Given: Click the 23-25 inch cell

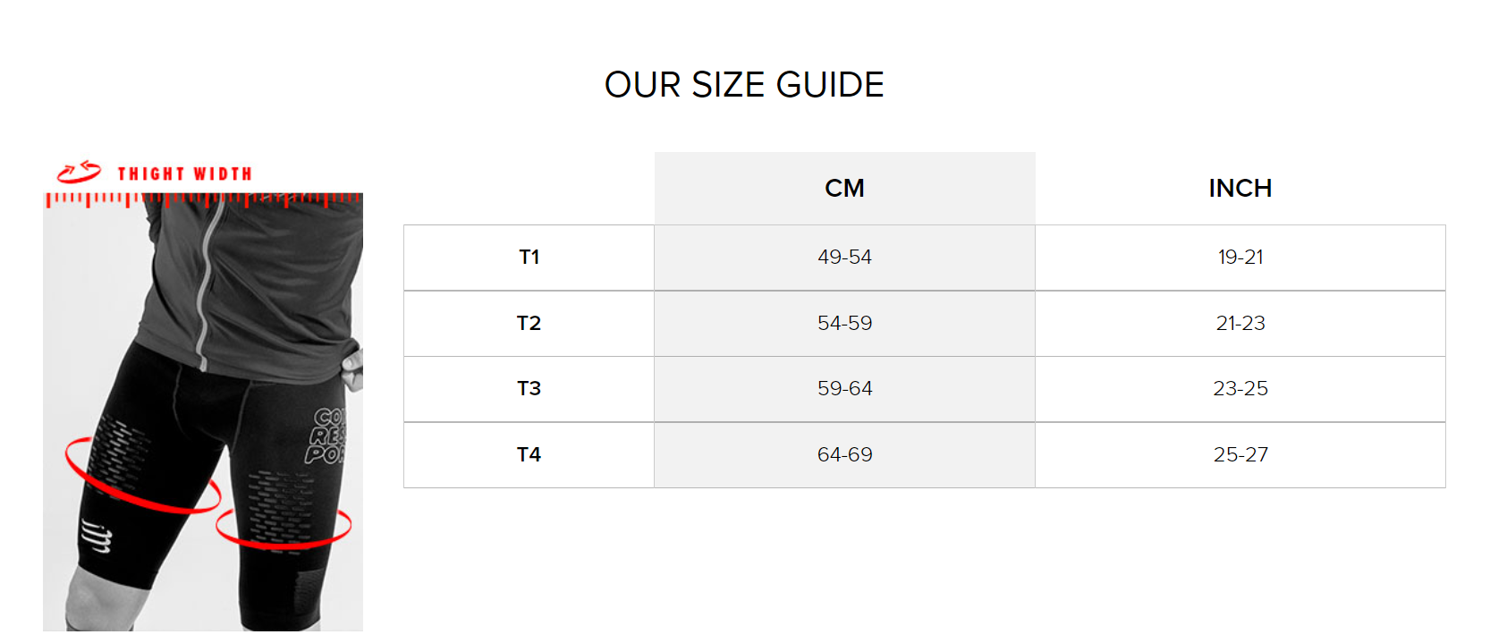Looking at the screenshot, I should tap(1240, 389).
